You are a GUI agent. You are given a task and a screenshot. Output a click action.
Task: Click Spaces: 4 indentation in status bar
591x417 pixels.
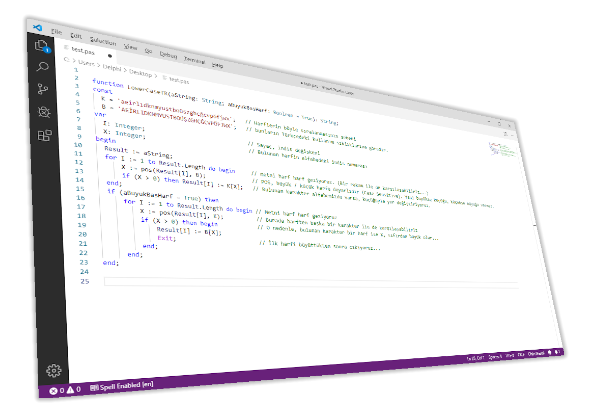pos(495,357)
